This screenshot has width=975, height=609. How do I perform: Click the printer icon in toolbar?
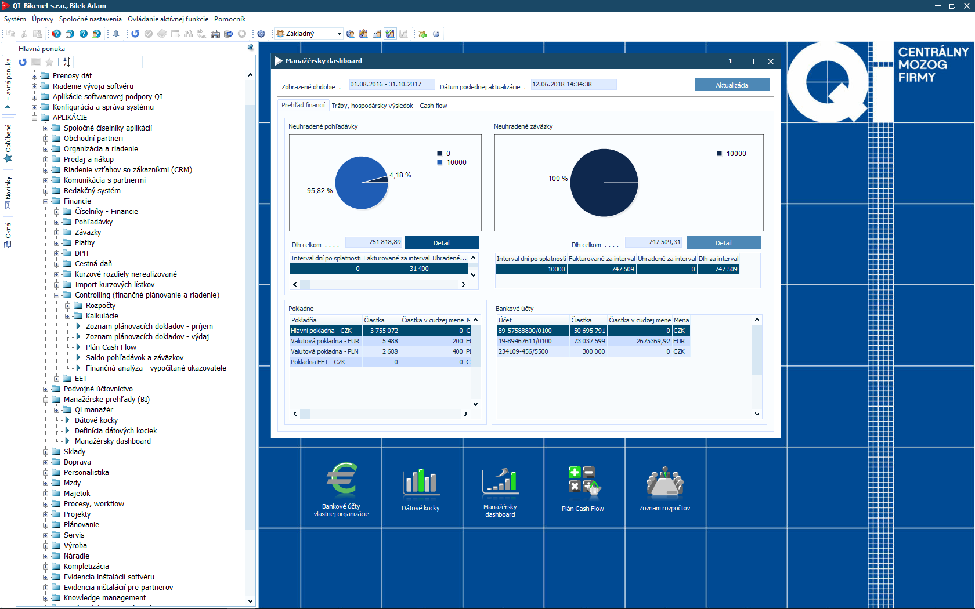(x=215, y=34)
